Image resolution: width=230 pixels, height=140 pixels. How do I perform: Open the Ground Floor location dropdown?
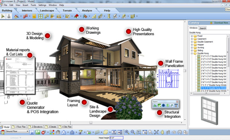(27, 132)
